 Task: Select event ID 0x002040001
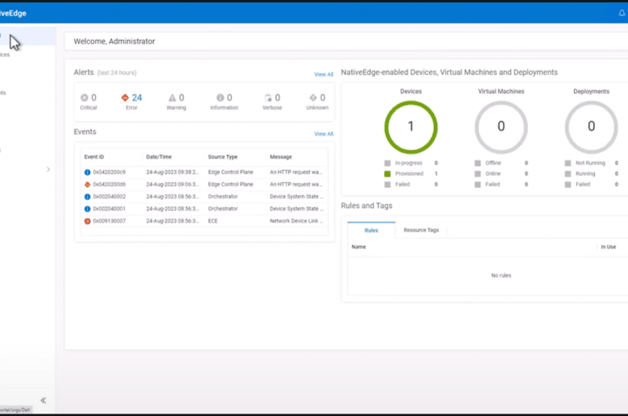(x=109, y=209)
